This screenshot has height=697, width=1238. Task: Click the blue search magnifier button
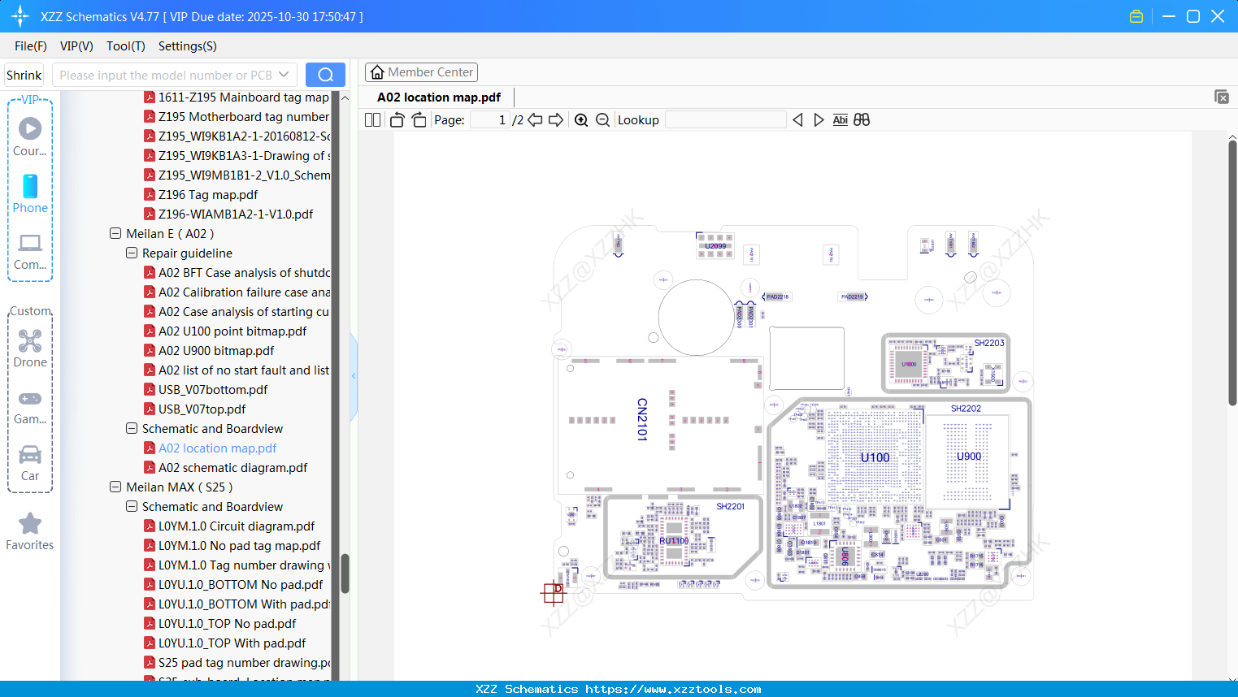325,74
